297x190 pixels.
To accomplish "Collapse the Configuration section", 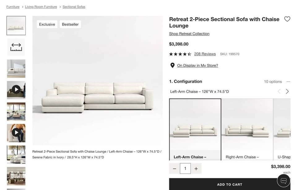I will (x=288, y=82).
